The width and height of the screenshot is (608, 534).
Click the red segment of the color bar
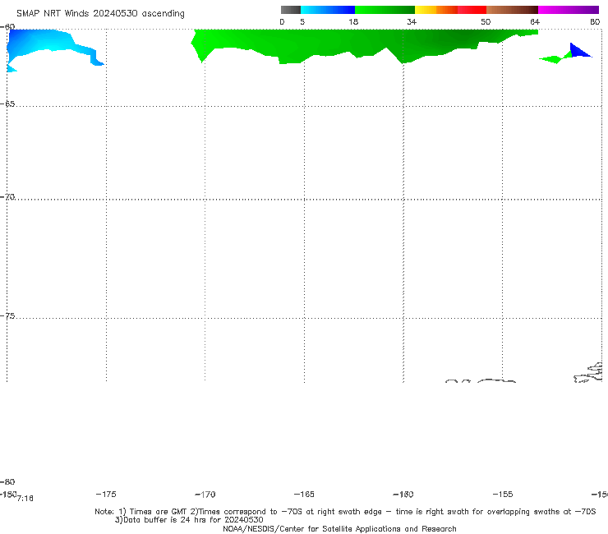point(472,10)
